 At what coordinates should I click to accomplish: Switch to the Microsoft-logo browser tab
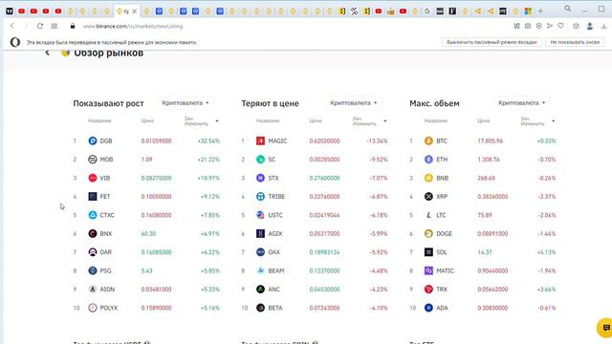528,11
